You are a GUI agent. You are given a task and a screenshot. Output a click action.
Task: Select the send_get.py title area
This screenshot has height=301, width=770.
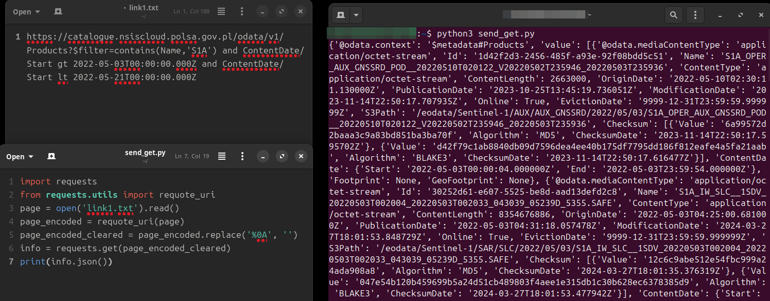click(x=146, y=153)
